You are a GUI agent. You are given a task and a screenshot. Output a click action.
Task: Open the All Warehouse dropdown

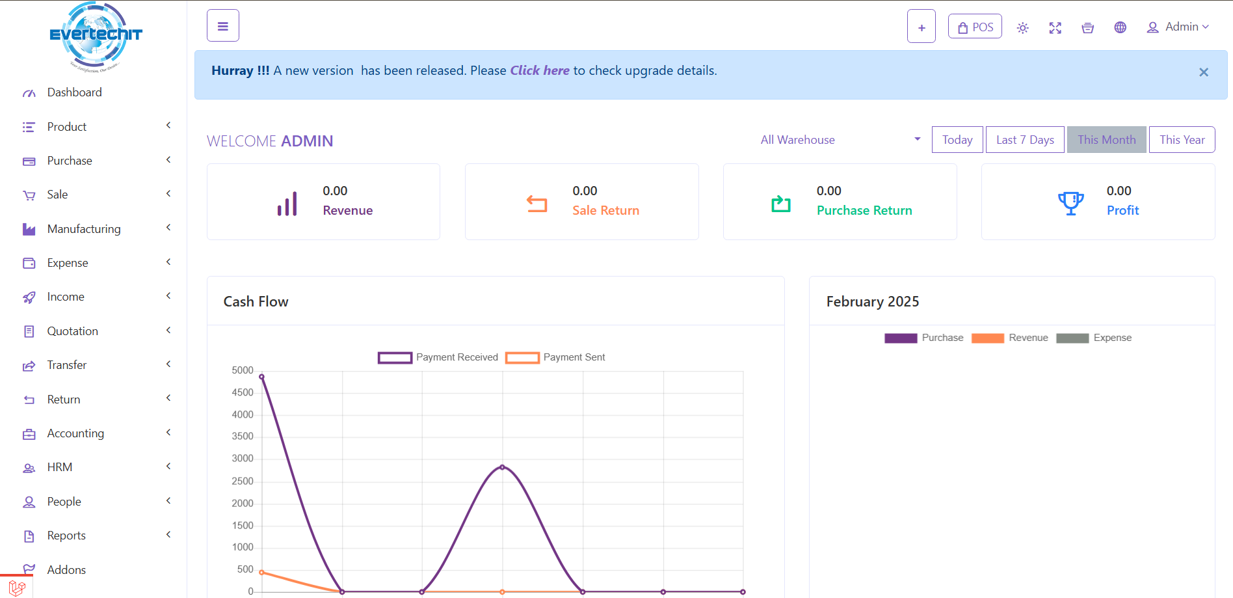(840, 140)
